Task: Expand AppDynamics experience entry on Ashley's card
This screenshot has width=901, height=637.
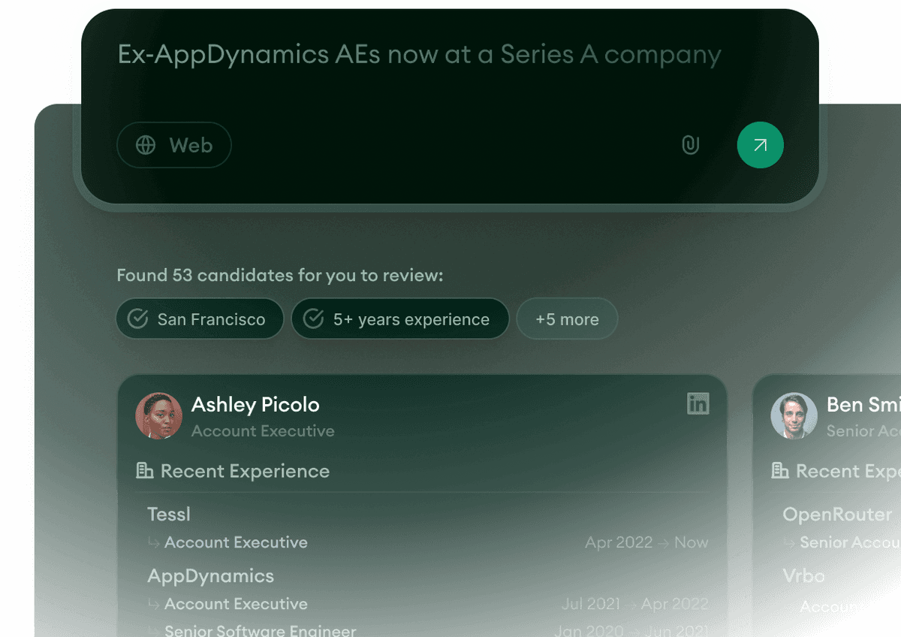Action: (x=210, y=575)
